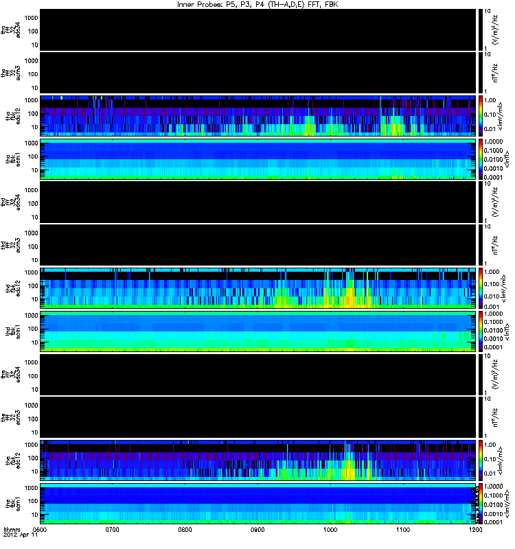This screenshot has width=515, height=549.
Task: Click the empty thd fff 32 scm3 panel
Action: click(258, 245)
